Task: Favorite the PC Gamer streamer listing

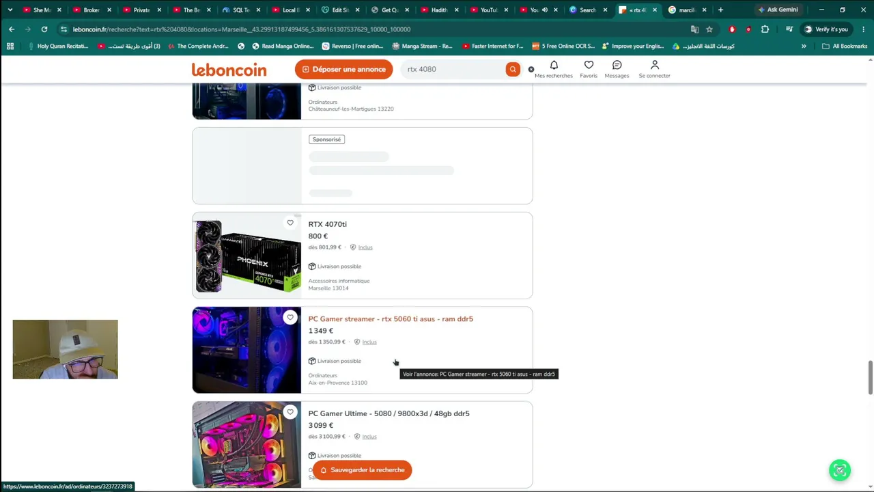Action: pyautogui.click(x=290, y=317)
